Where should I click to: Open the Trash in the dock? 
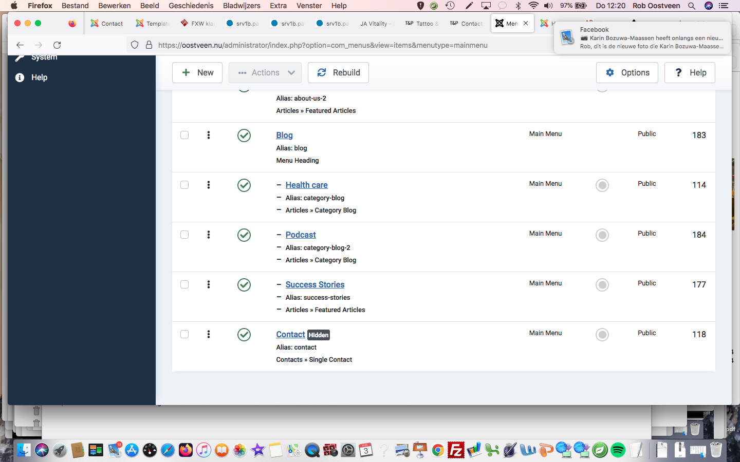716,450
